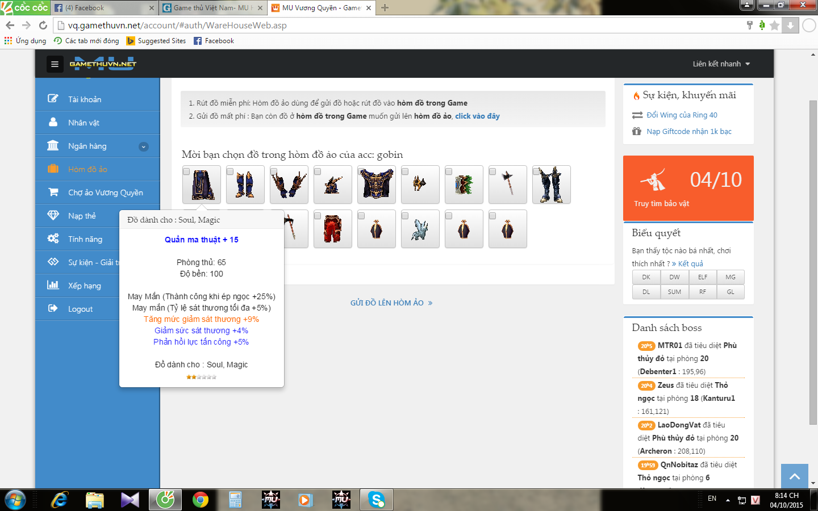Image resolution: width=818 pixels, height=511 pixels.
Task: Open Suggested Sites bookmark
Action: 156,41
